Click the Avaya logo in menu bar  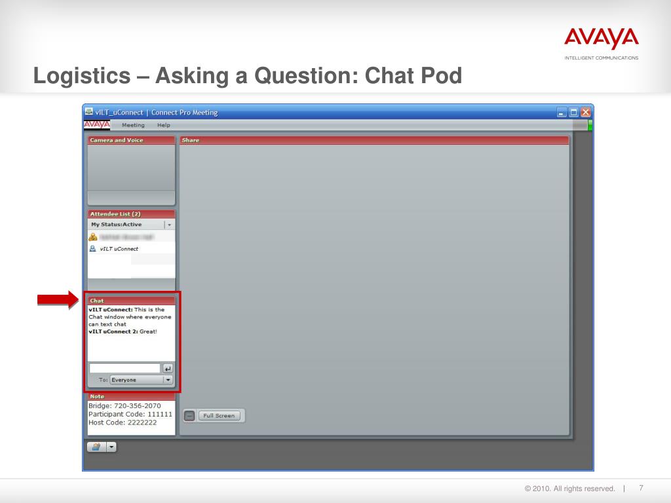[x=97, y=124]
